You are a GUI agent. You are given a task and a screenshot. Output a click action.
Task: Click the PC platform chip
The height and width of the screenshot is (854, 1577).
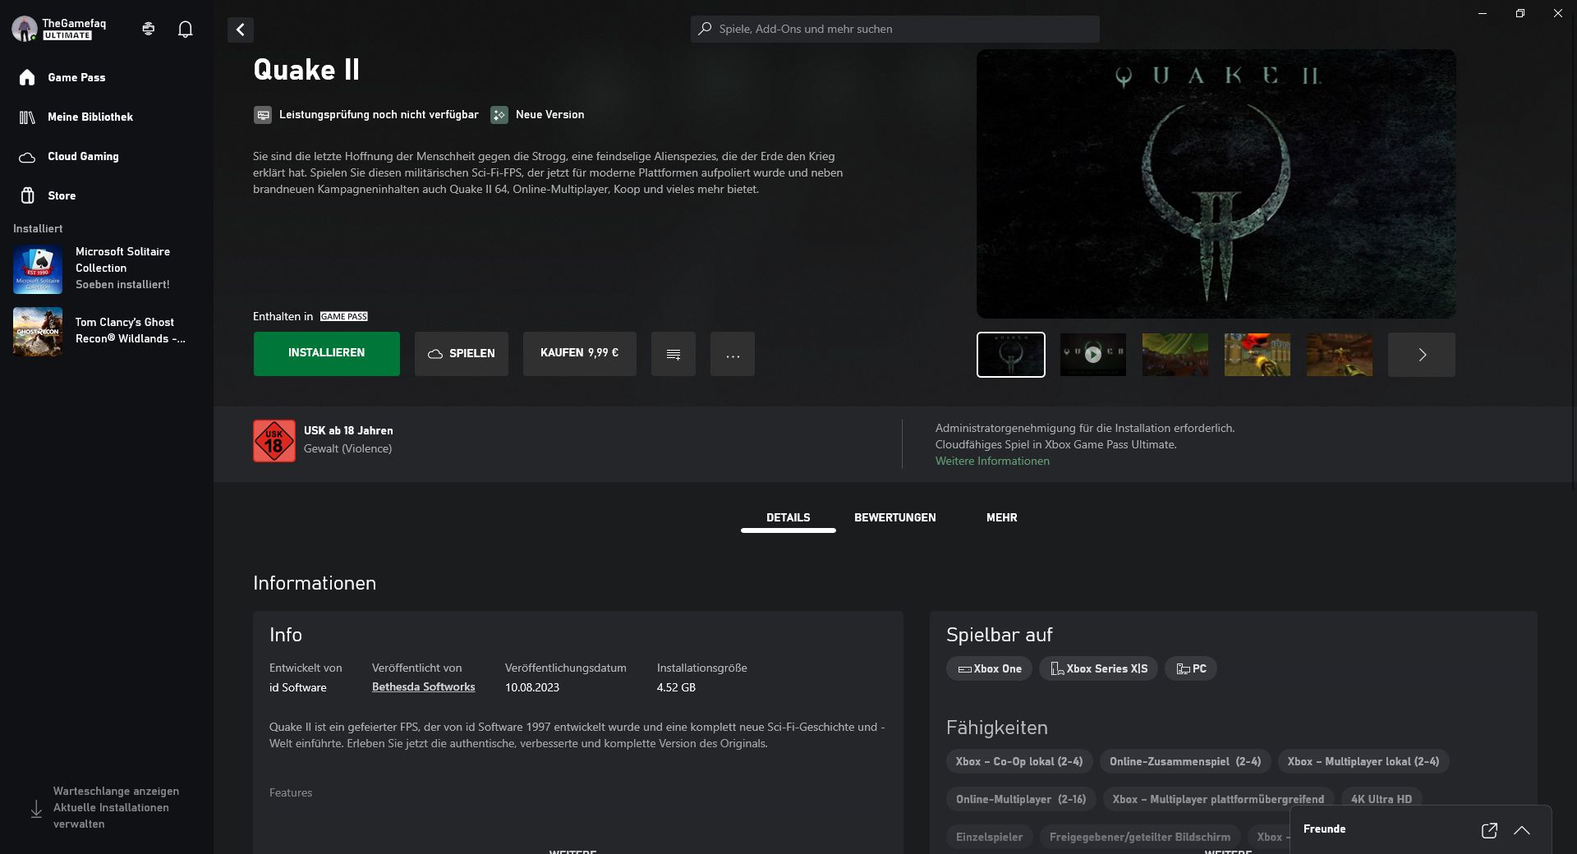(x=1191, y=668)
